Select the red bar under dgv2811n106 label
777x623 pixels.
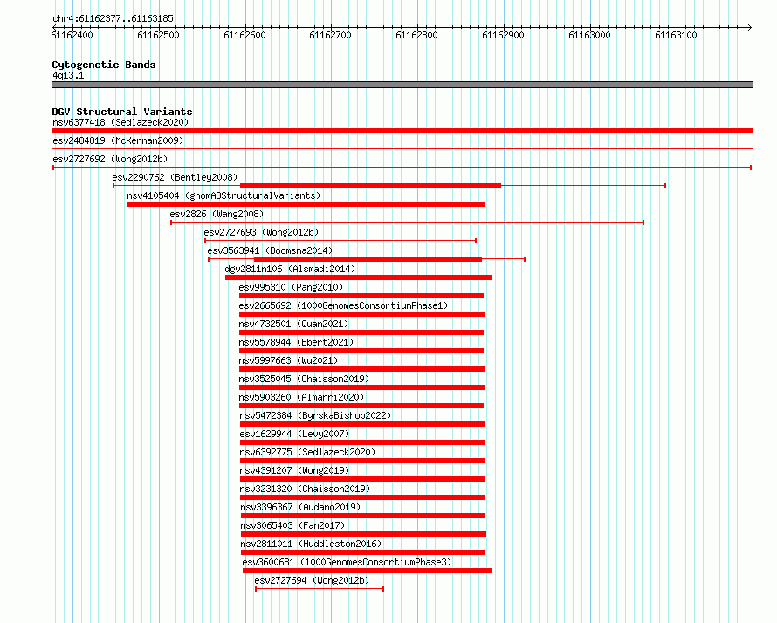[359, 277]
